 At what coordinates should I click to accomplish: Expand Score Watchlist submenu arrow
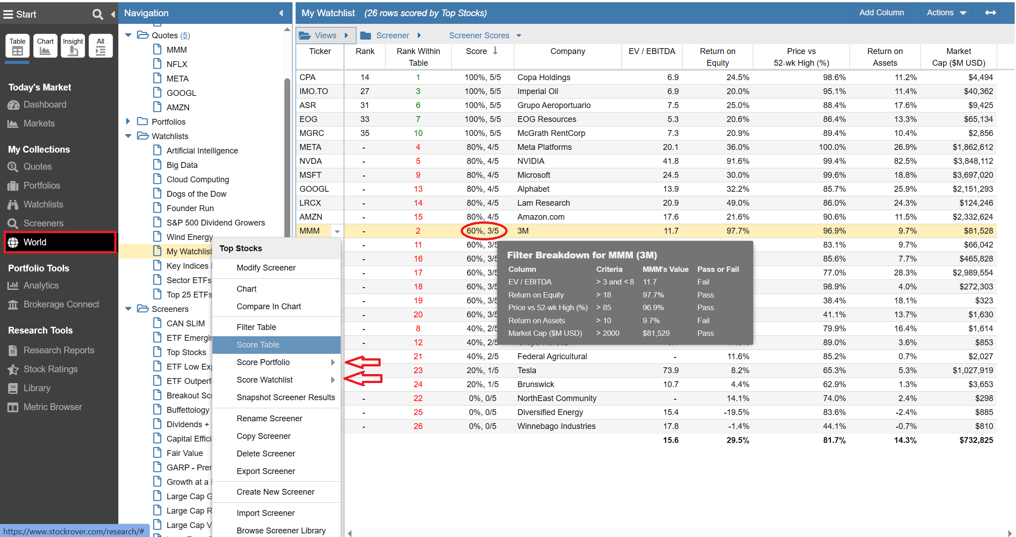333,380
